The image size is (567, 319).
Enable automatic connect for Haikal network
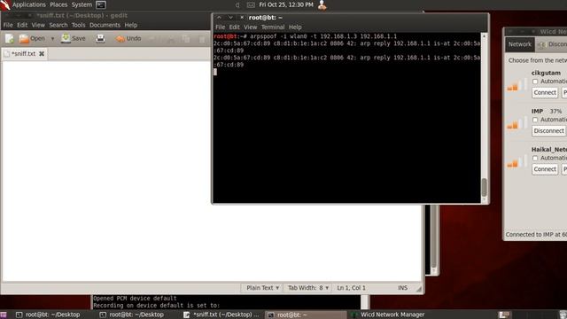535,158
